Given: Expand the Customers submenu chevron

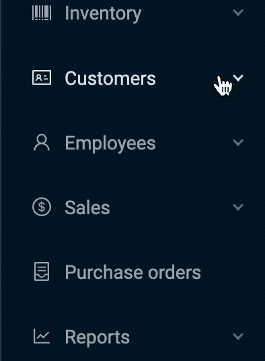Looking at the screenshot, I should pos(238,78).
